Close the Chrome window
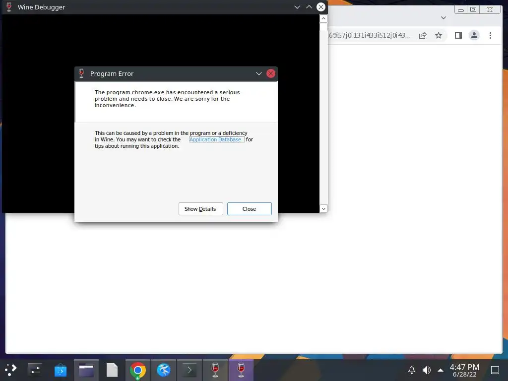 tap(490, 10)
